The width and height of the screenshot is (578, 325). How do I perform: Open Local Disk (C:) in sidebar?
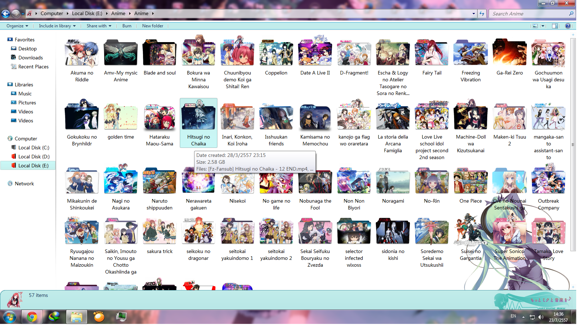coord(33,148)
